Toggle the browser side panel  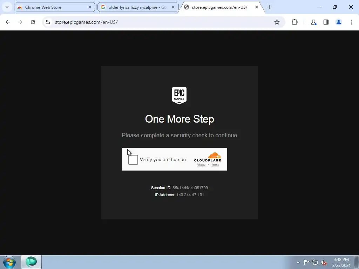(x=326, y=22)
